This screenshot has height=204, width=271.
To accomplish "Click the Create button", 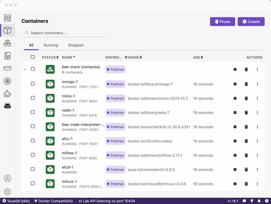I will [251, 22].
